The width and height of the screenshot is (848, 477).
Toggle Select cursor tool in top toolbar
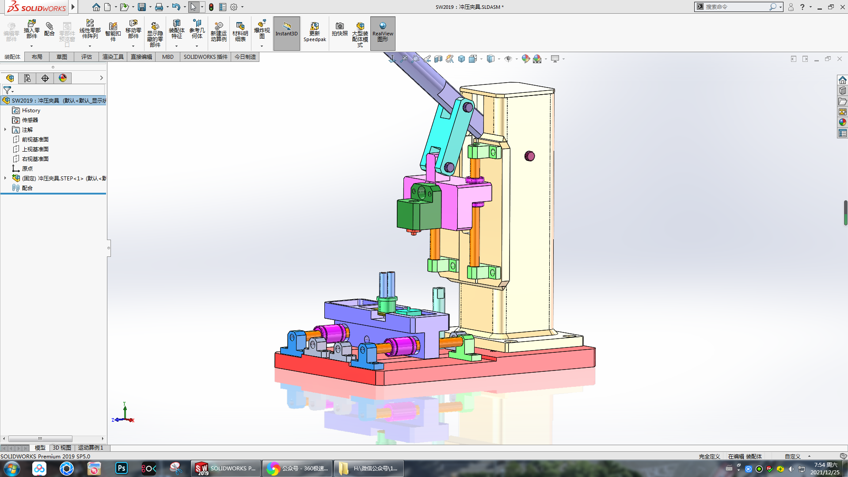pos(194,7)
